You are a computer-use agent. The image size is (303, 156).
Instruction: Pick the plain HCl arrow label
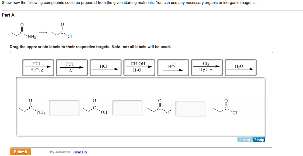click(x=106, y=67)
